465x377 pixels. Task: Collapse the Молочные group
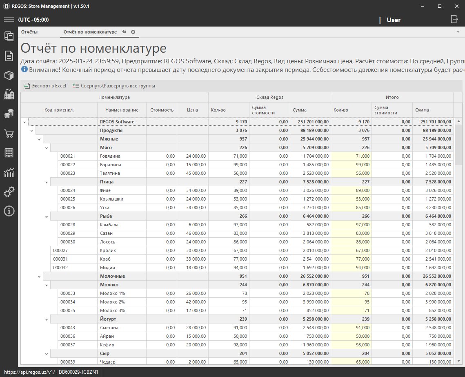39,277
